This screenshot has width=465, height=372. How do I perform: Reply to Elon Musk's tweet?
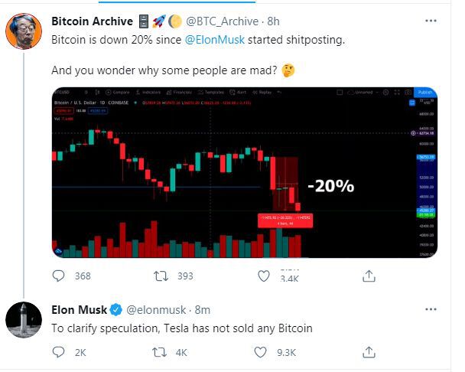58,352
